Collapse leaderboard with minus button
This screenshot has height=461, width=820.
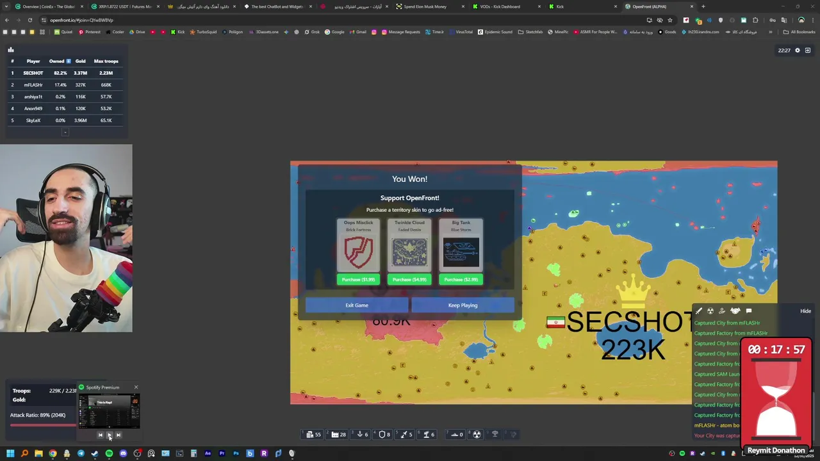(x=65, y=132)
